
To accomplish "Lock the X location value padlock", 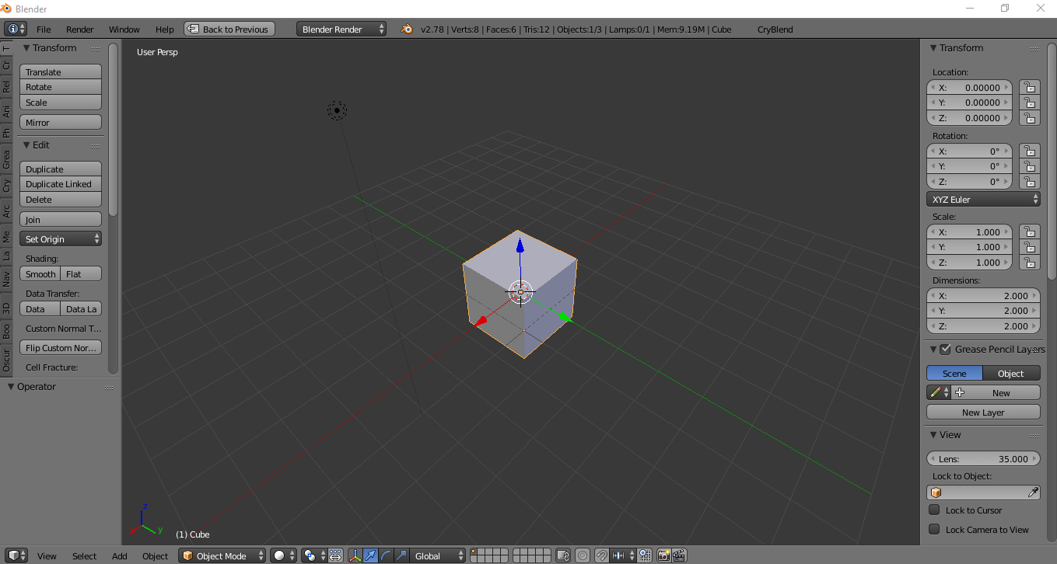I will [x=1029, y=87].
